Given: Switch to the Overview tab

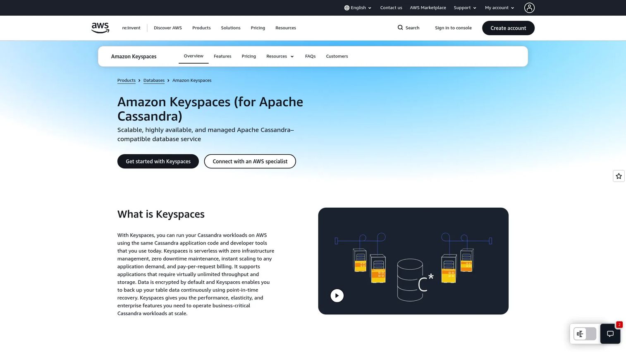Looking at the screenshot, I should [x=194, y=56].
